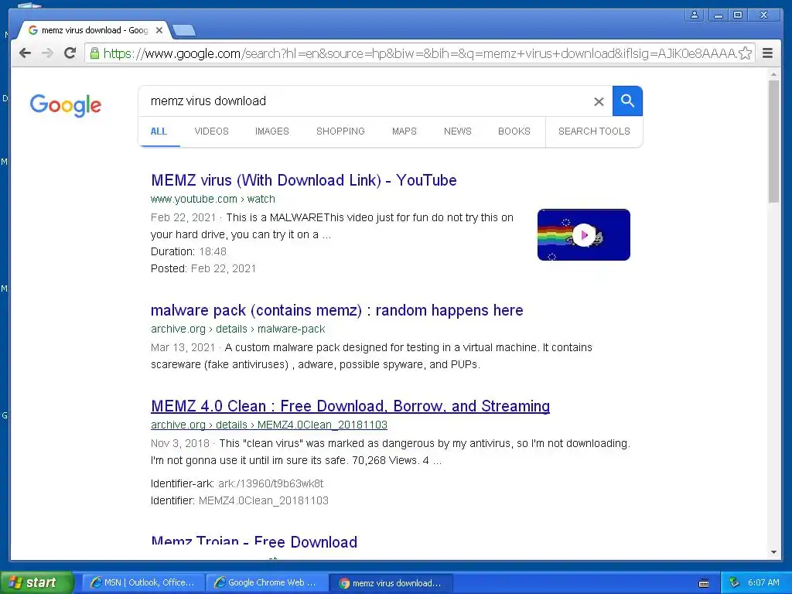This screenshot has width=792, height=594.
Task: Click the Chrome user profile icon
Action: 695,15
